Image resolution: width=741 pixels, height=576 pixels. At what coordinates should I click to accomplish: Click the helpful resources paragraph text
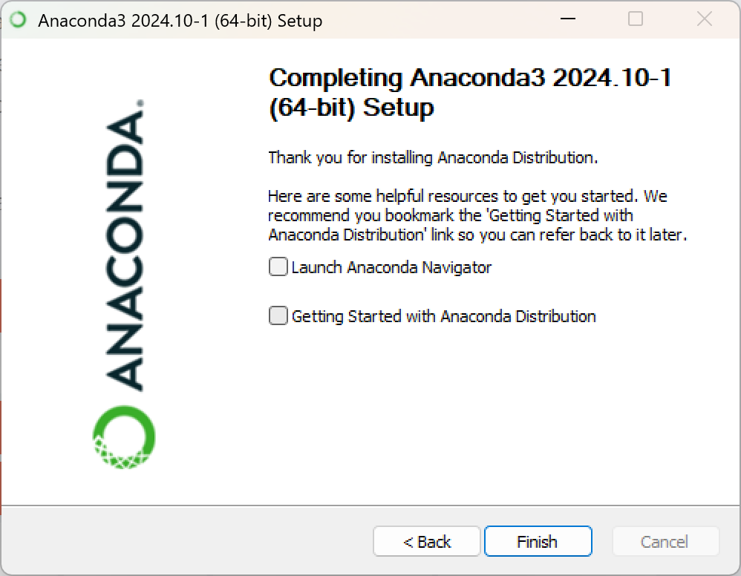tap(477, 215)
